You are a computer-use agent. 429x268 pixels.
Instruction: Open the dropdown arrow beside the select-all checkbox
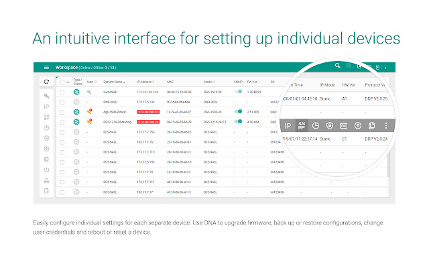68,82
